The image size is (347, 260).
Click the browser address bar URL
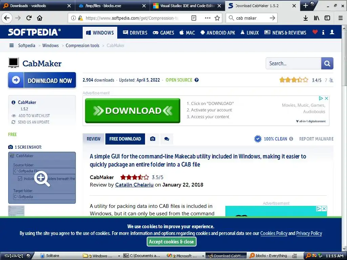[132, 18]
